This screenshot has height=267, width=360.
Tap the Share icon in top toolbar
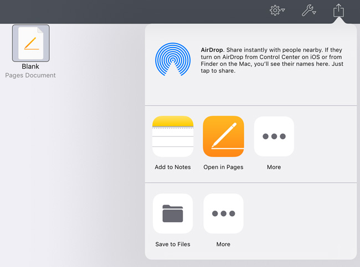pyautogui.click(x=338, y=11)
